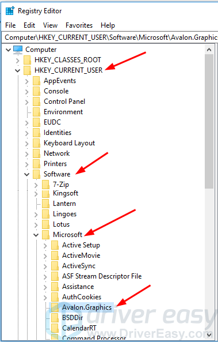Click the BSDDir folder icon
218x342 pixels.
click(x=55, y=318)
